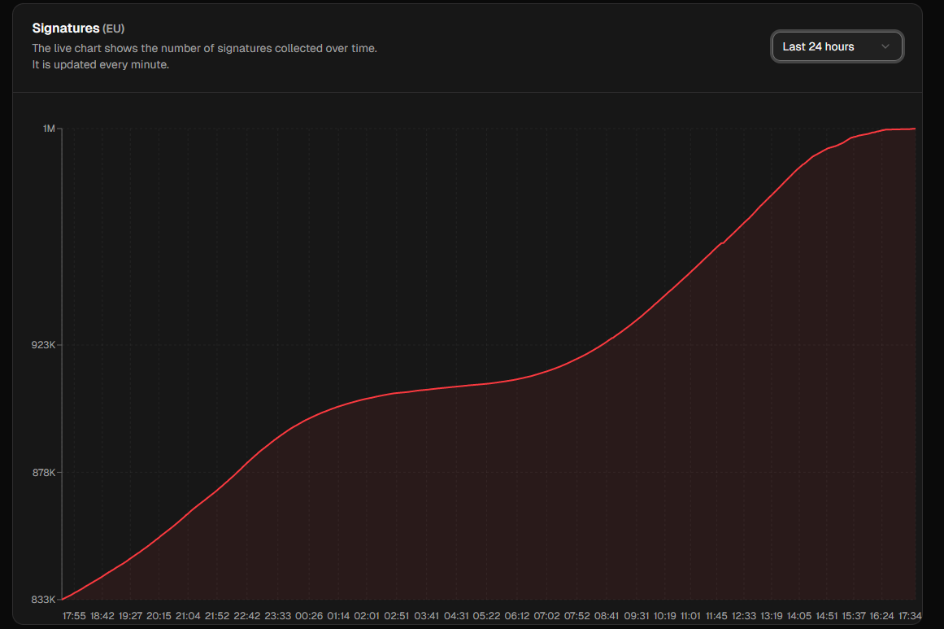The height and width of the screenshot is (629, 944).
Task: Click the 14:05 x-axis time label
Action: 799,616
